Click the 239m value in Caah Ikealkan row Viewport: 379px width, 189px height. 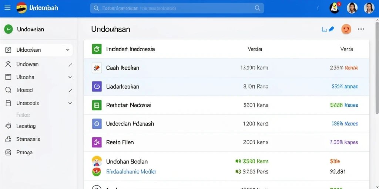coord(336,68)
